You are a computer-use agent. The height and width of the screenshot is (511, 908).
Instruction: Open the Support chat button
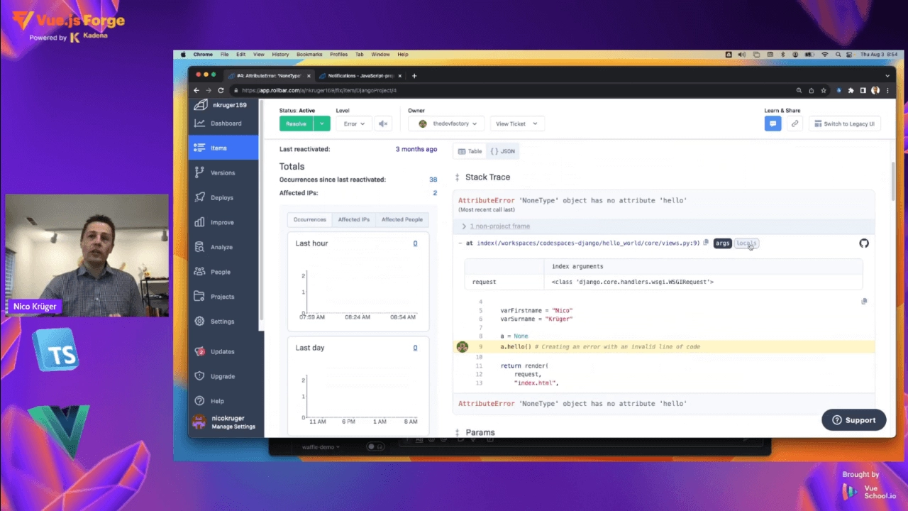(853, 420)
